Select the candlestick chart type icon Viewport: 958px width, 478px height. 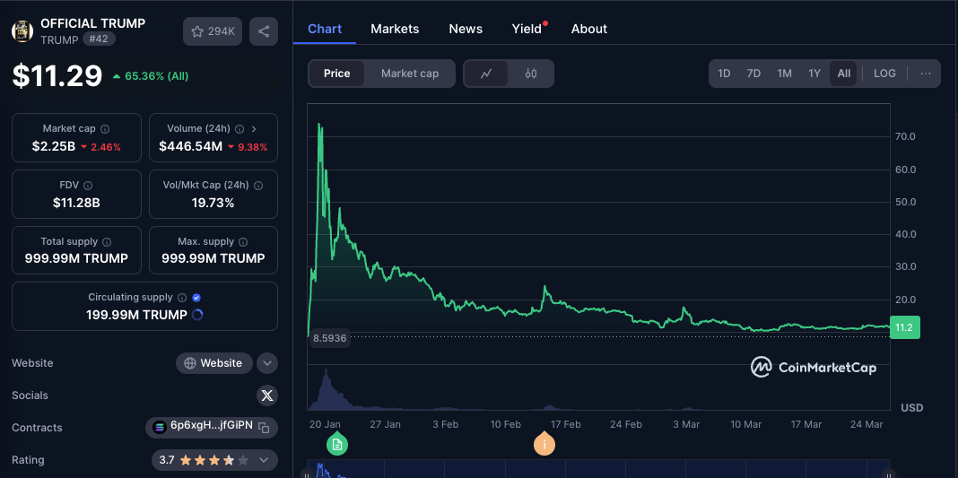tap(531, 74)
